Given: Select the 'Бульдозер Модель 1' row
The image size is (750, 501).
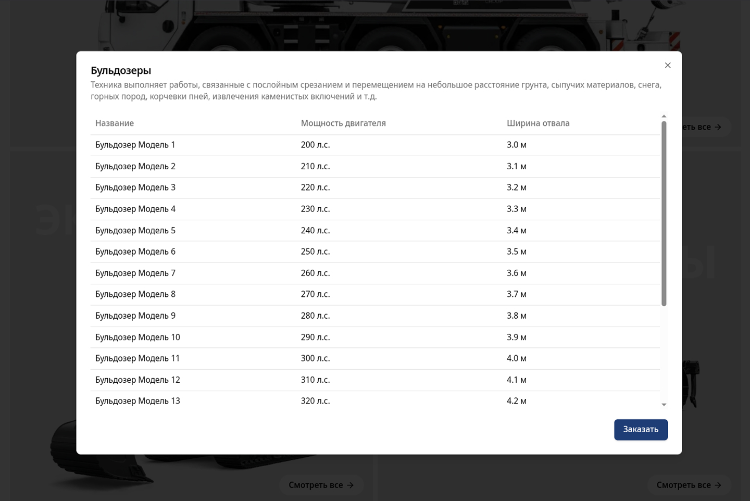Looking at the screenshot, I should [312, 145].
